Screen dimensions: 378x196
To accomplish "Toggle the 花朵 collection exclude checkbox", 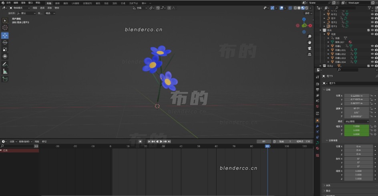I will (x=368, y=30).
